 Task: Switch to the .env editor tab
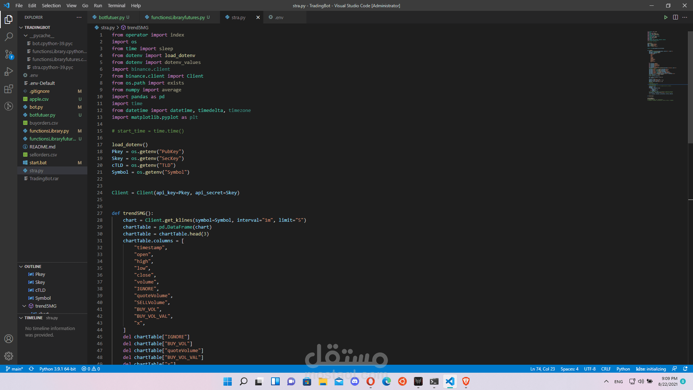[x=285, y=17]
